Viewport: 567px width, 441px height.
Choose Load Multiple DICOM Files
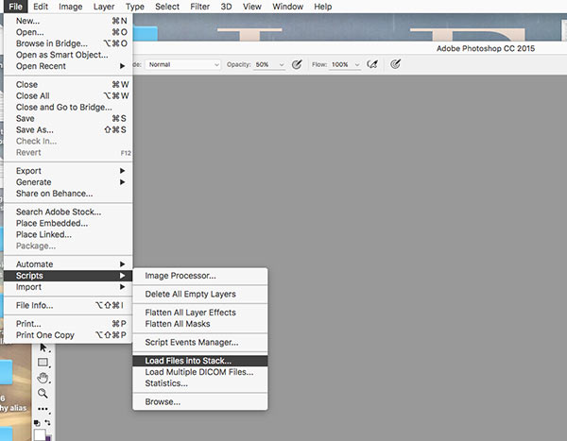(200, 372)
